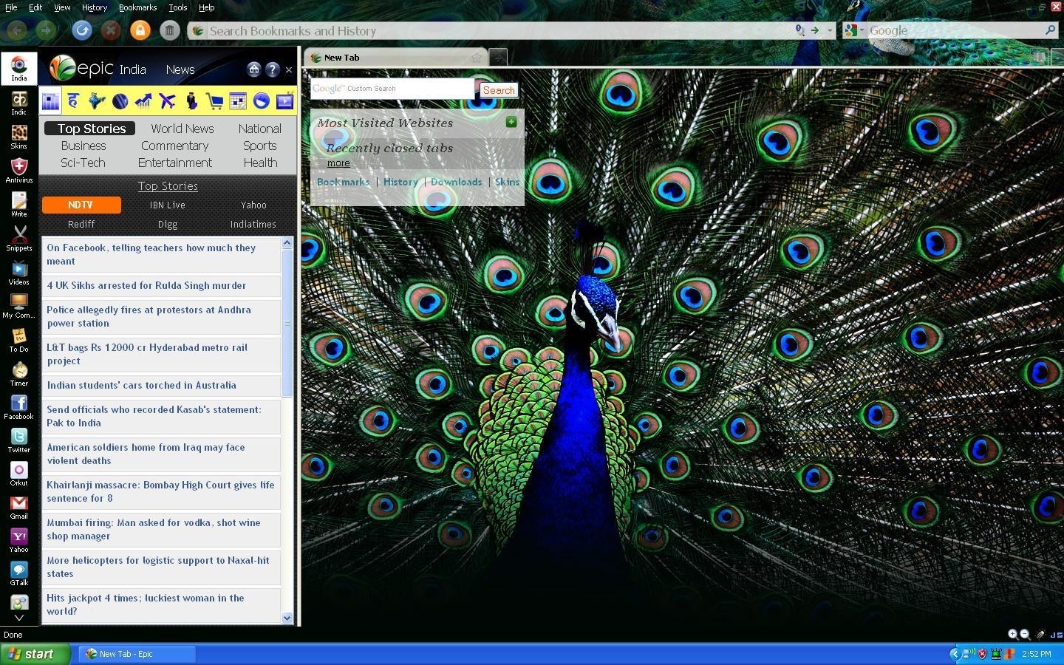Open the Gmail sidebar icon
1064x665 pixels.
tap(18, 505)
